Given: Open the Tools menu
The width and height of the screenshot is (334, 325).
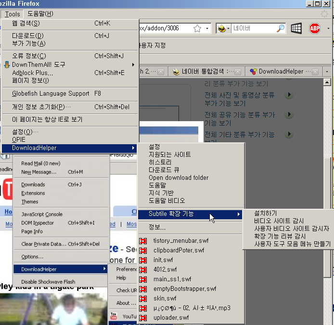Looking at the screenshot, I should 13,14.
